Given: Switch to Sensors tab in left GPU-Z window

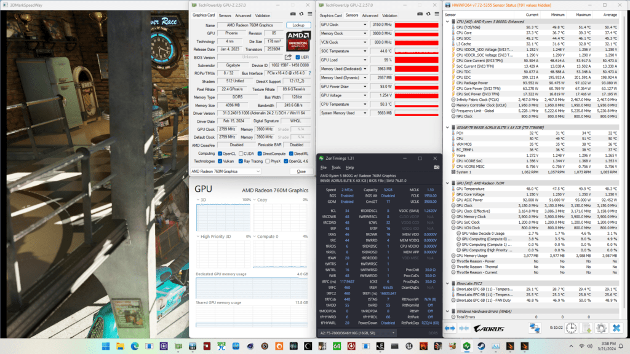Looking at the screenshot, I should pyautogui.click(x=225, y=15).
